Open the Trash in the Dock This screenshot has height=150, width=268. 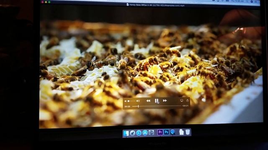coord(188,132)
